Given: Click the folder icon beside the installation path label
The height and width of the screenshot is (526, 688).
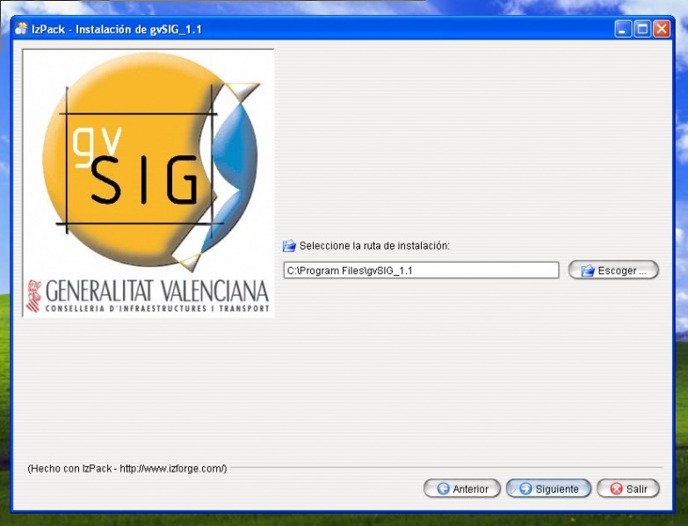Looking at the screenshot, I should pos(289,246).
